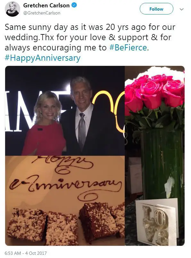This screenshot has height=258, width=191.
Task: Click the 'always encouraging me to' text line
Action: click(56, 48)
